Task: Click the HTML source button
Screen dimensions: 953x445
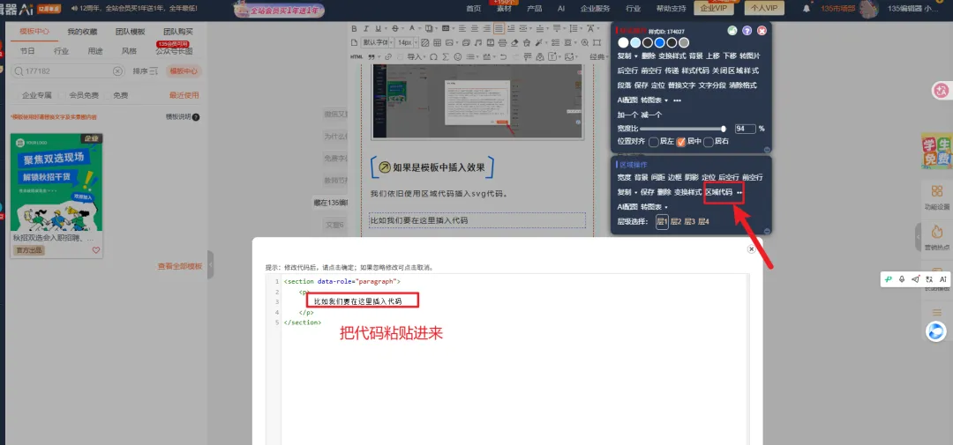Action: 356,56
